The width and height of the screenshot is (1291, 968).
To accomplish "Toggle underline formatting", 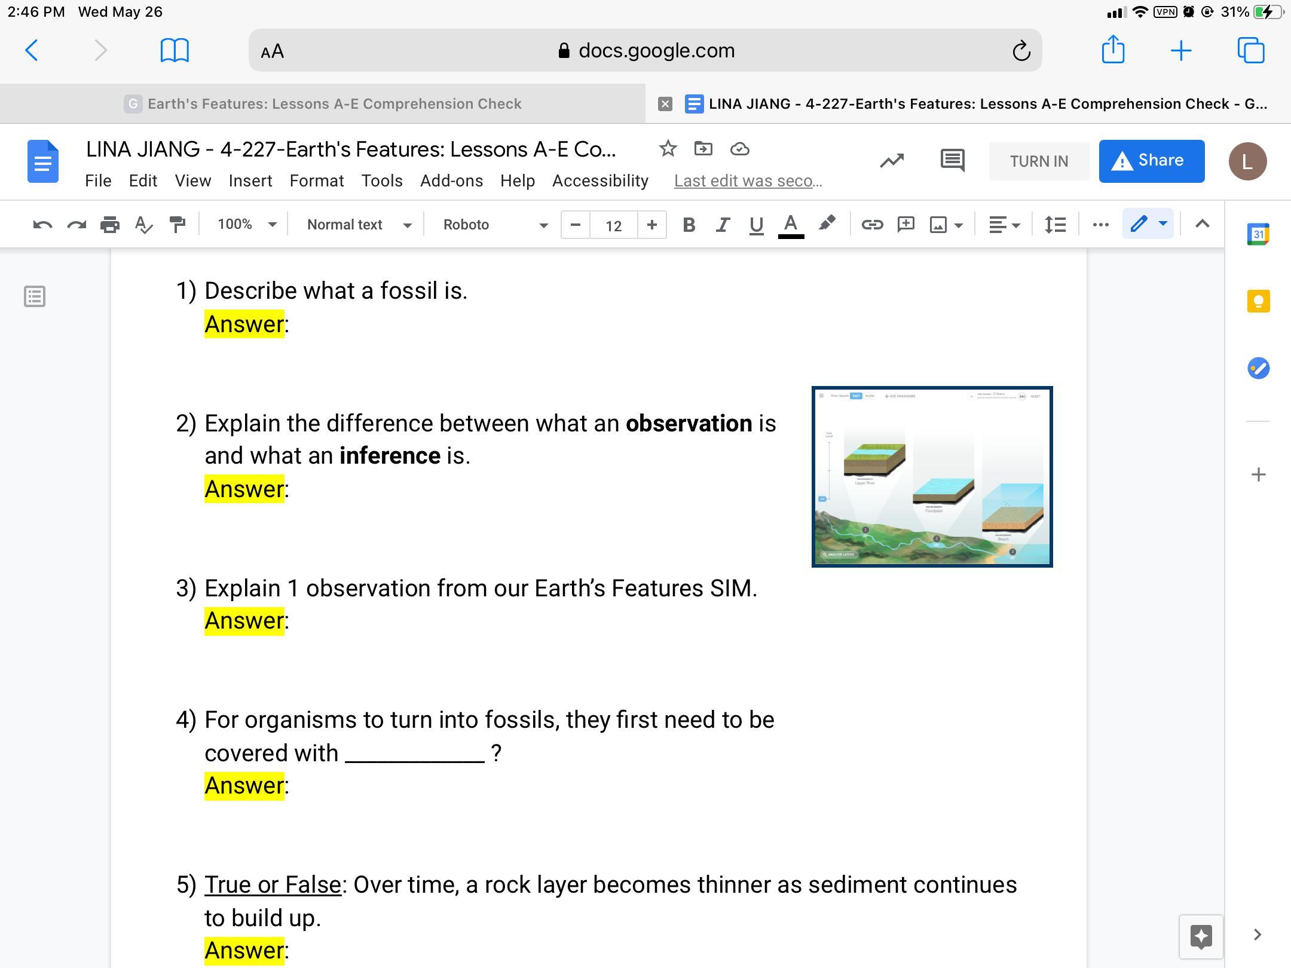I will 756,225.
